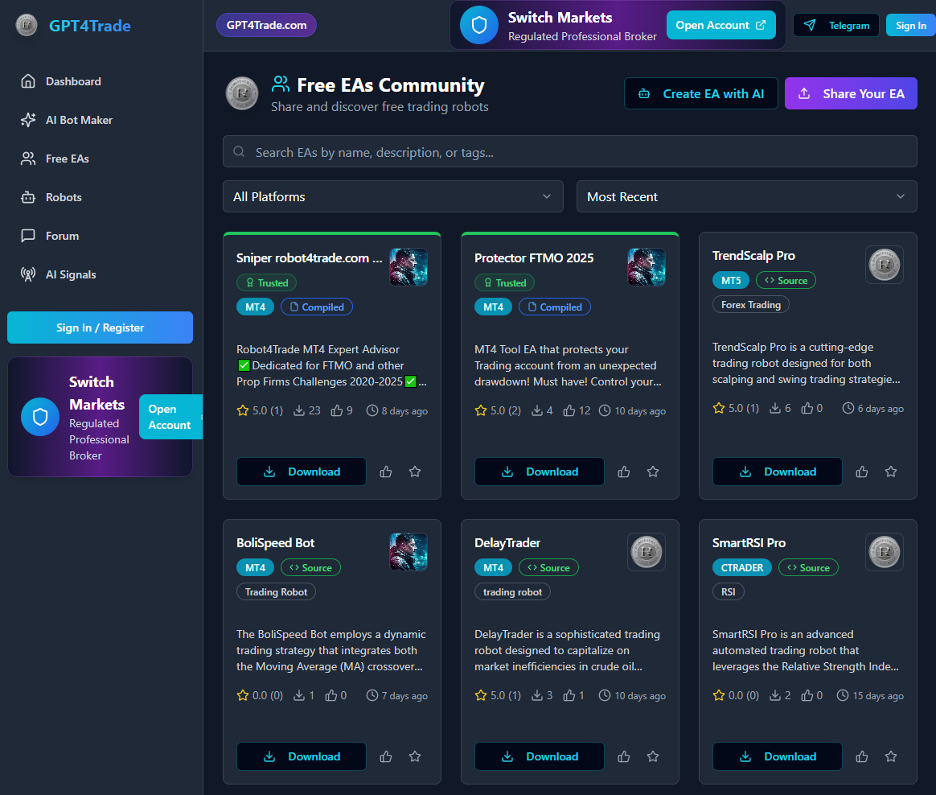Click the RSI tag on SmartRSI Pro
This screenshot has width=936, height=795.
tap(729, 592)
